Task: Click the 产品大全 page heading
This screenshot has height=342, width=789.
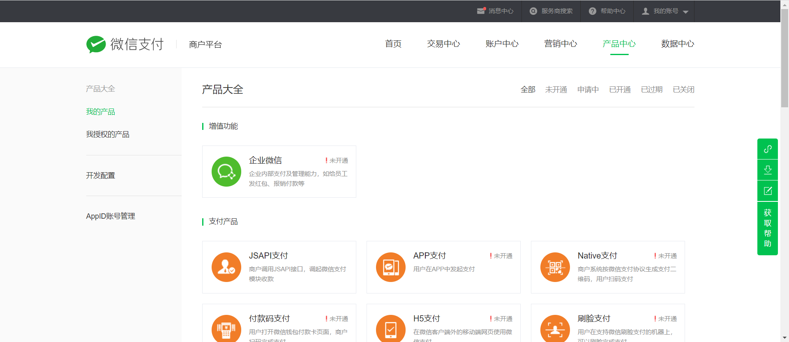Action: coord(222,90)
